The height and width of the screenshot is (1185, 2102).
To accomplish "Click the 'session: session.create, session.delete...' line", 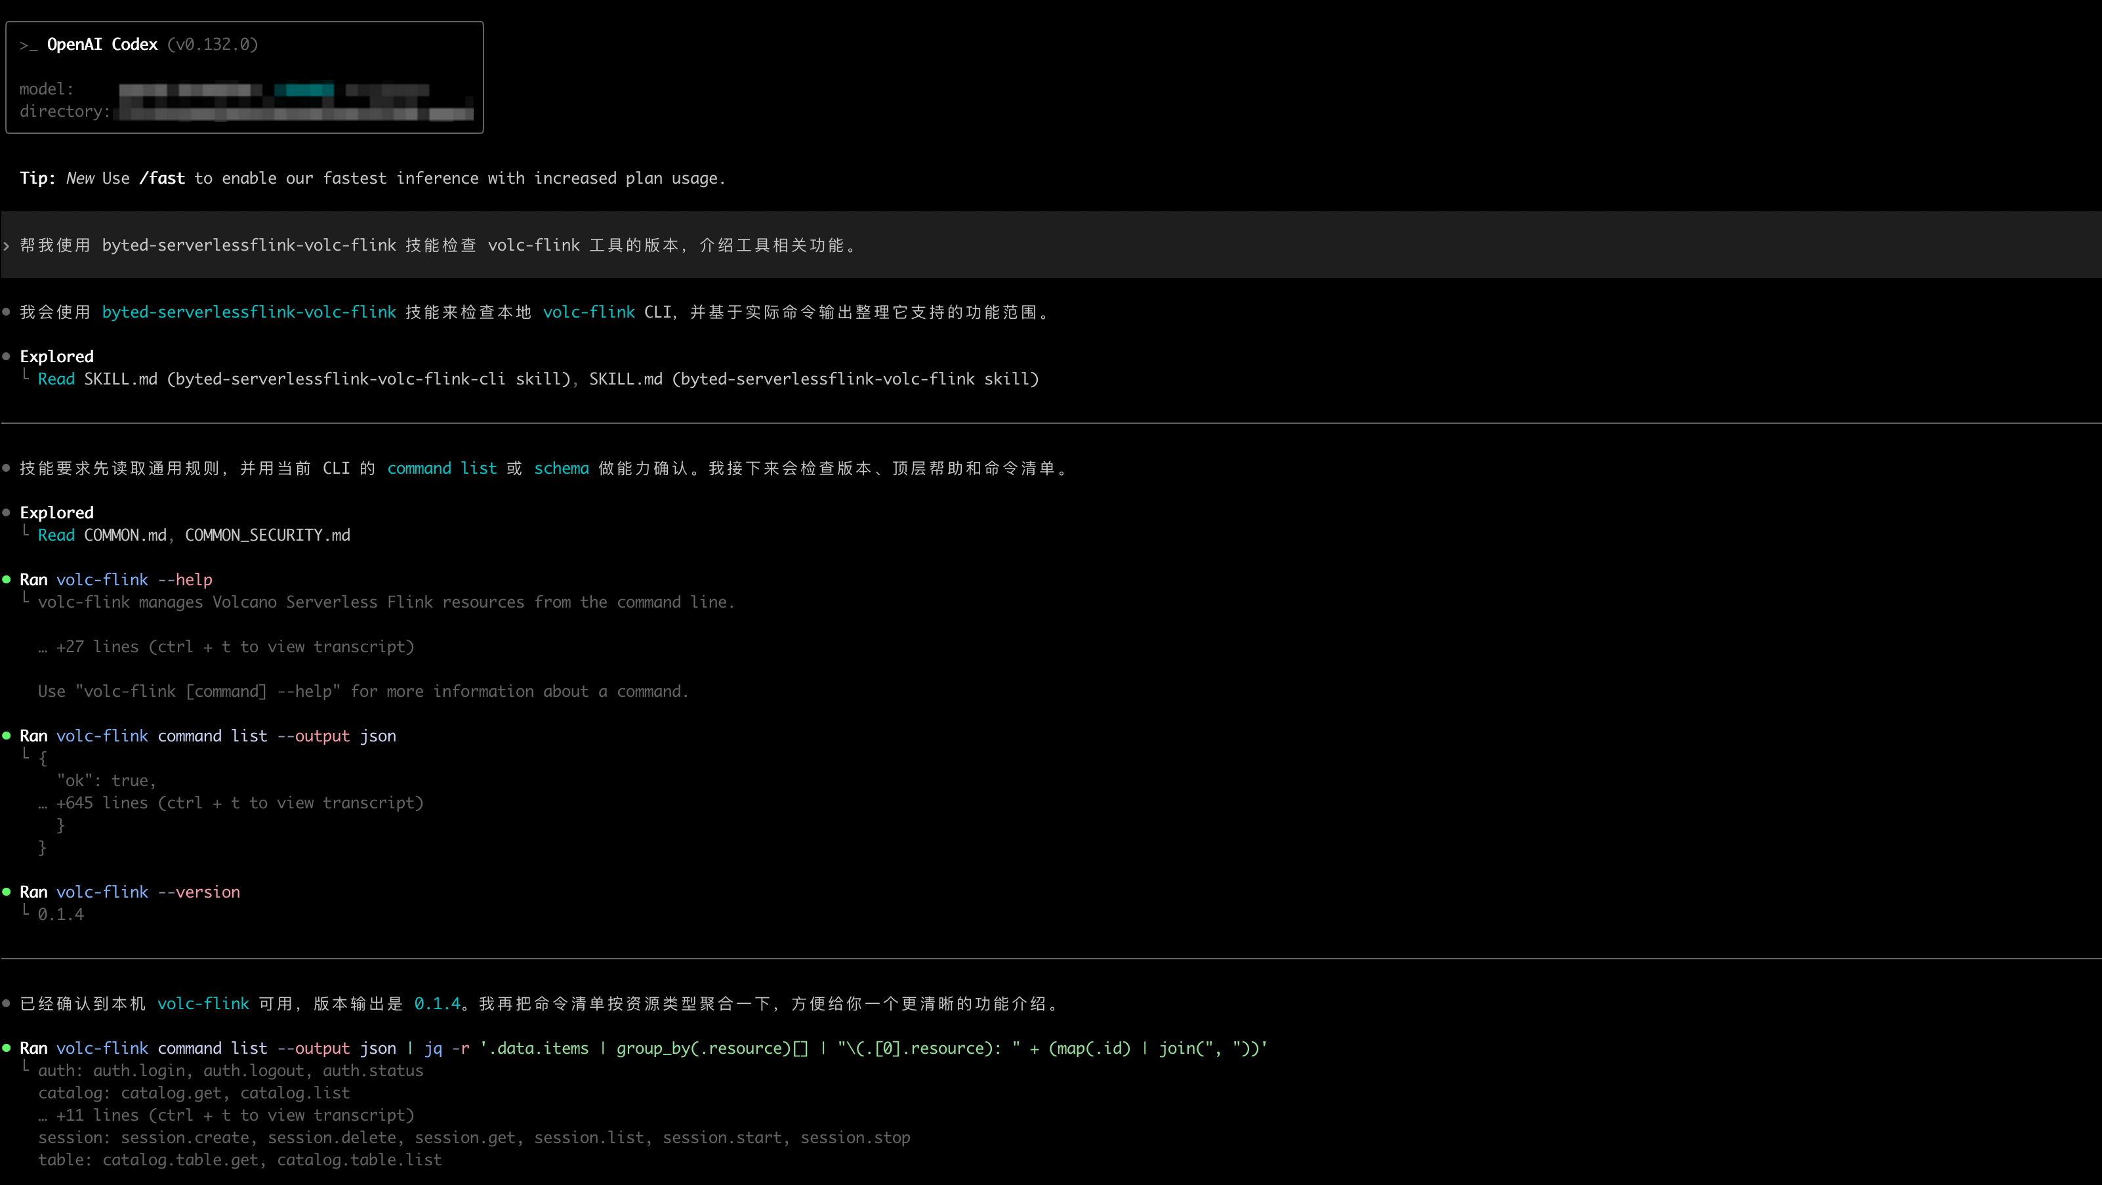I will 474,1137.
